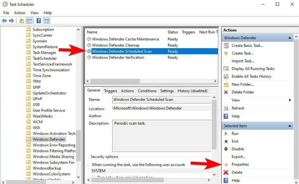The height and width of the screenshot is (184, 299).
Task: Collapse the Windows Defender actions section
Action: [290, 38]
